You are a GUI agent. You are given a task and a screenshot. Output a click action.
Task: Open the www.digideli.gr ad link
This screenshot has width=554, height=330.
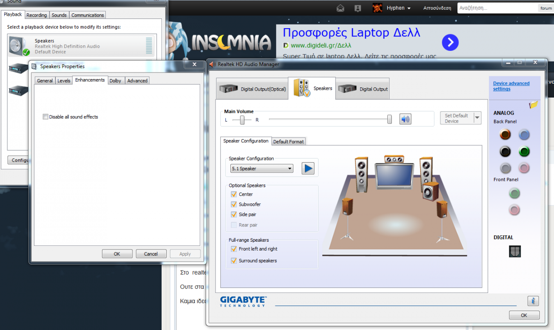click(321, 45)
